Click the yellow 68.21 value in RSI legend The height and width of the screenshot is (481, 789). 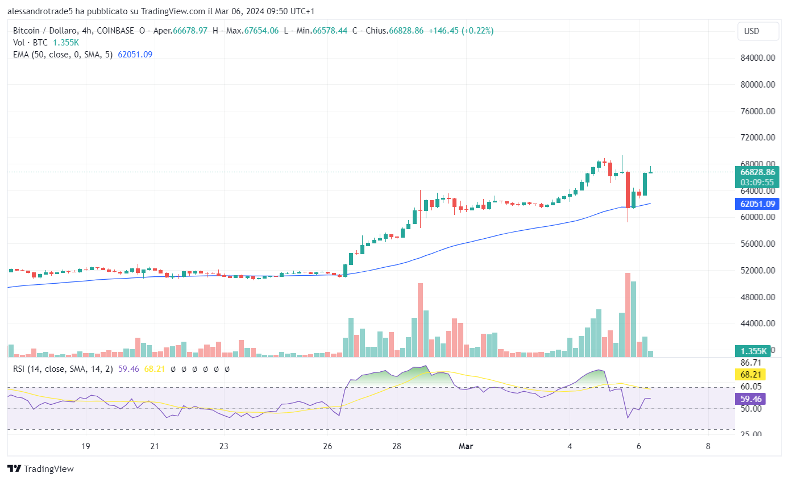(155, 369)
